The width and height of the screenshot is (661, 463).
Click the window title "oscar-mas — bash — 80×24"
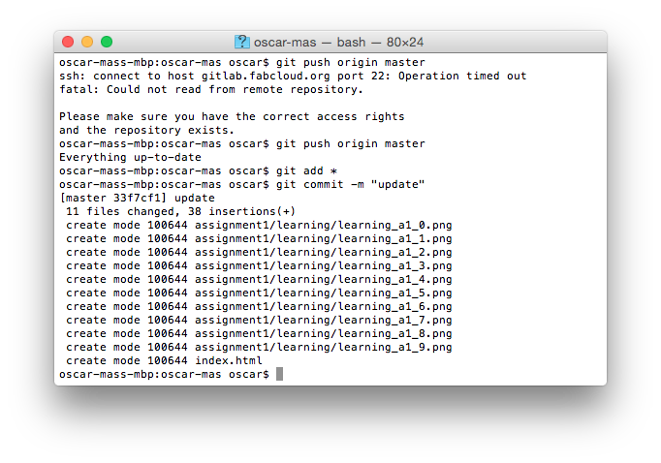coord(338,42)
